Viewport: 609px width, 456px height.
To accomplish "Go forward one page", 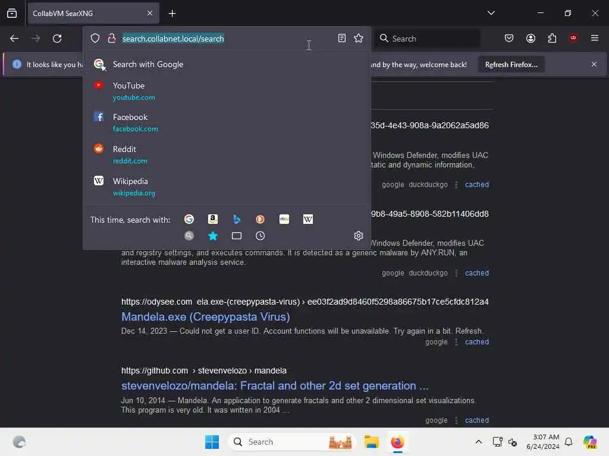I will 35,39.
